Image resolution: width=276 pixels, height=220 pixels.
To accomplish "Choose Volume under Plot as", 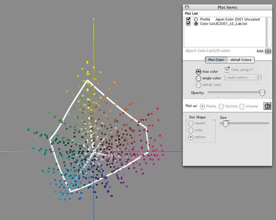I will (242, 106).
